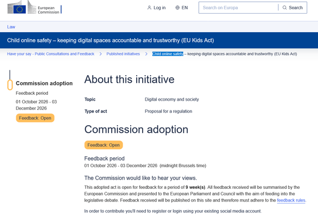Click the sidebar '01 October 2026 - 03 December 2026' dates

point(36,105)
